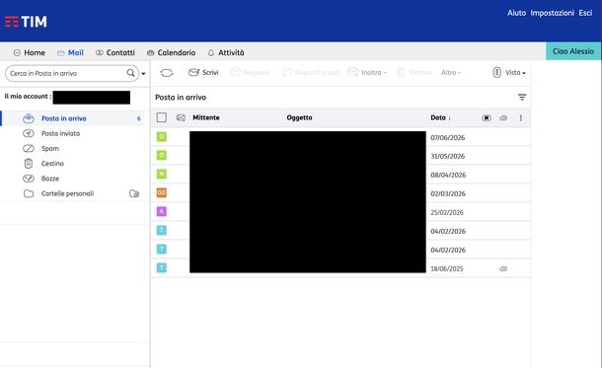Expand the search options arrow
Viewport: 602px width, 368px height.
tap(143, 74)
